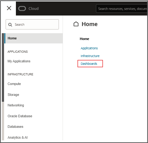The image size is (148, 143).
Task: Open the Databases menu category
Action: point(16,127)
